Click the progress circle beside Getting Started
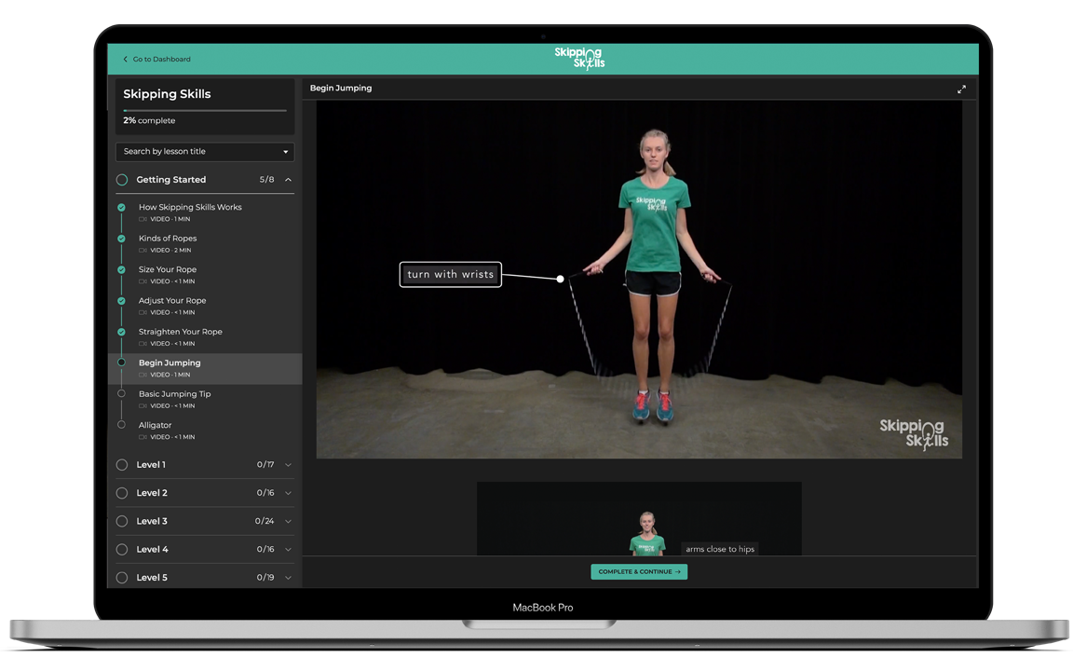Image resolution: width=1073 pixels, height=671 pixels. tap(121, 179)
